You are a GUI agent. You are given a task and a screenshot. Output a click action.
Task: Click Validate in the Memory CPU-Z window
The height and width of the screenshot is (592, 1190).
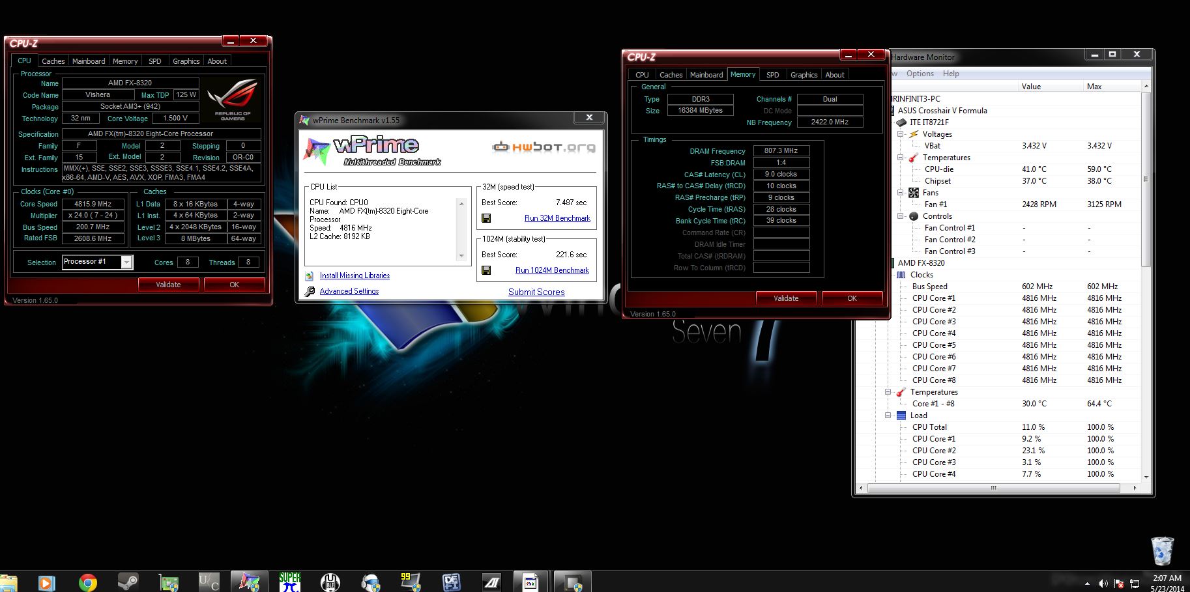click(786, 298)
